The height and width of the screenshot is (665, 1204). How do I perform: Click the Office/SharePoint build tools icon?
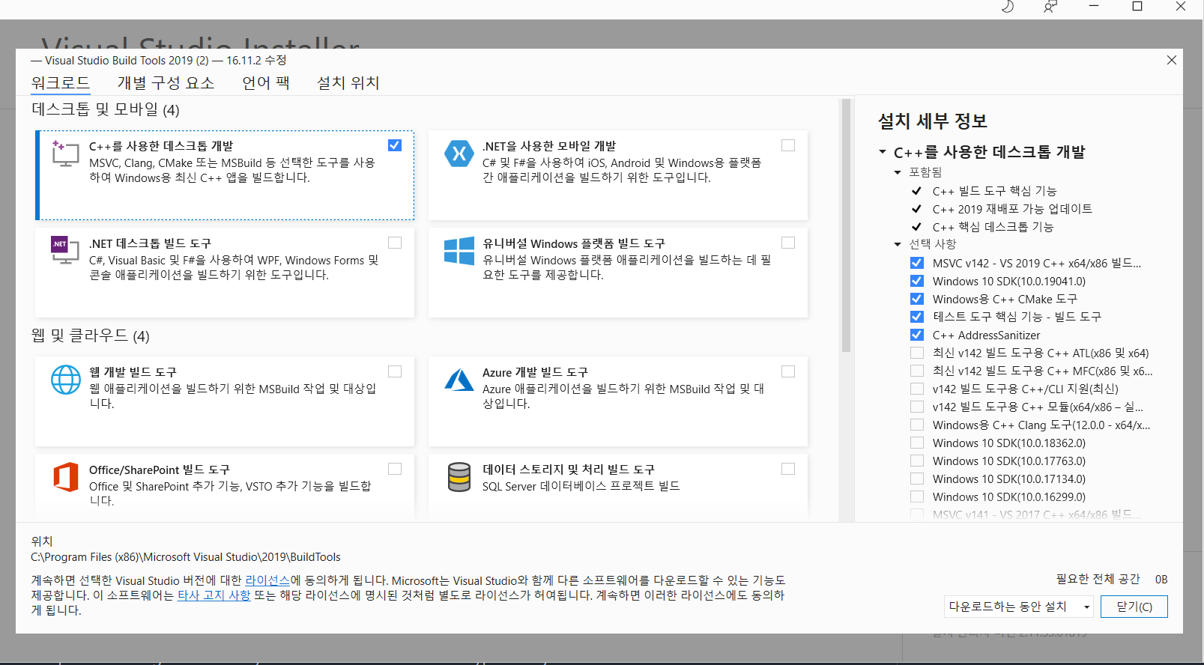click(x=65, y=477)
